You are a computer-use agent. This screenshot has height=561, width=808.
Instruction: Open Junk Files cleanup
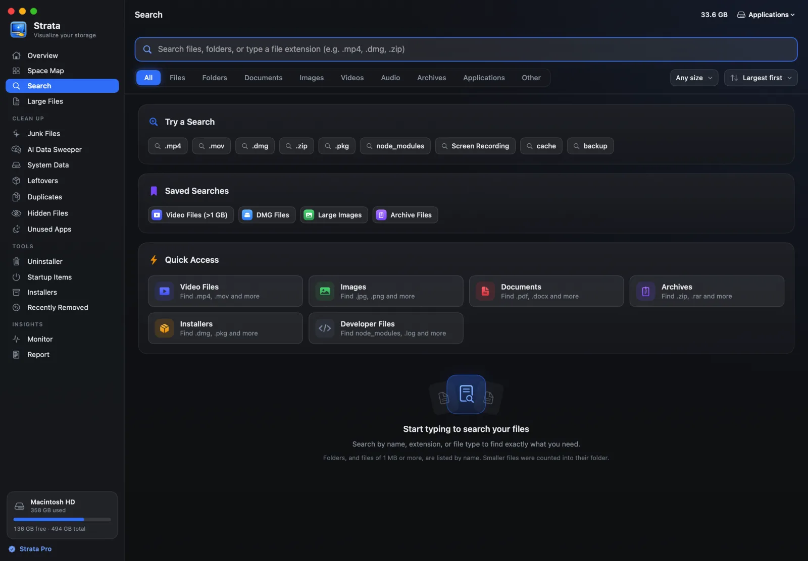coord(62,134)
